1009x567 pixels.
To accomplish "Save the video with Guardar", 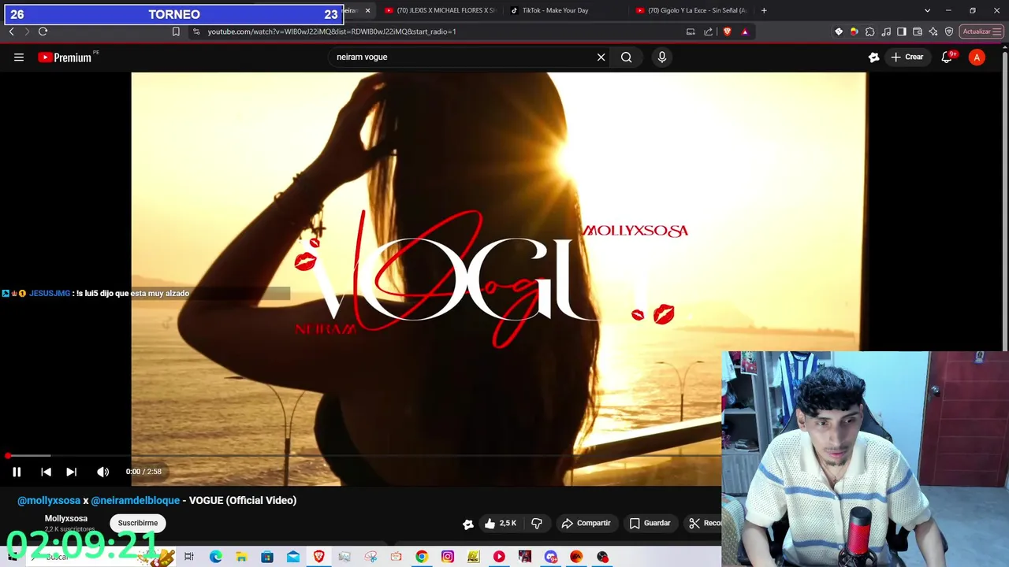I will point(650,523).
